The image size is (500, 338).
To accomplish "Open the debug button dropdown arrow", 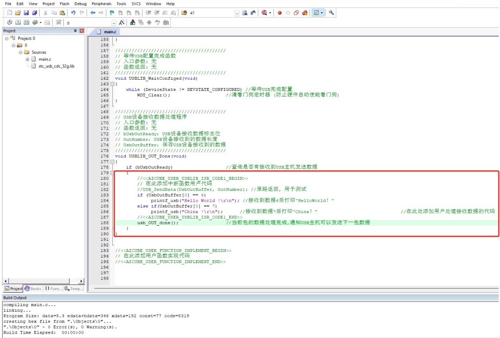I will click(270, 13).
